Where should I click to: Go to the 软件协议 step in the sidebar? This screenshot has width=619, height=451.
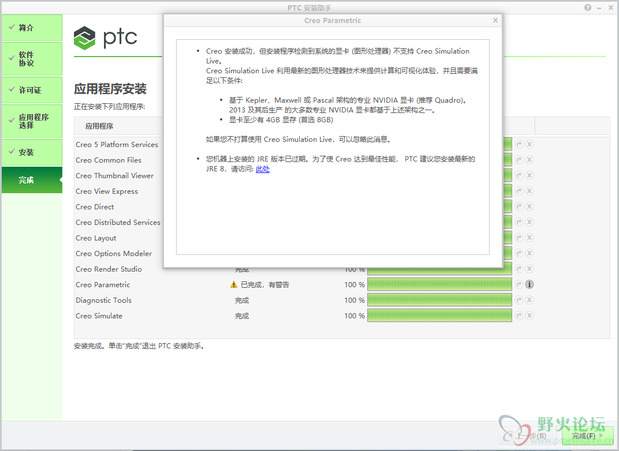point(32,59)
